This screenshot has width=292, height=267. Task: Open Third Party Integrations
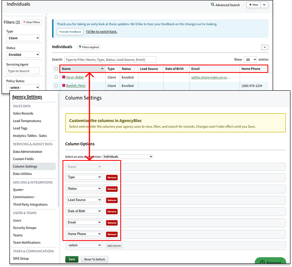(x=30, y=204)
